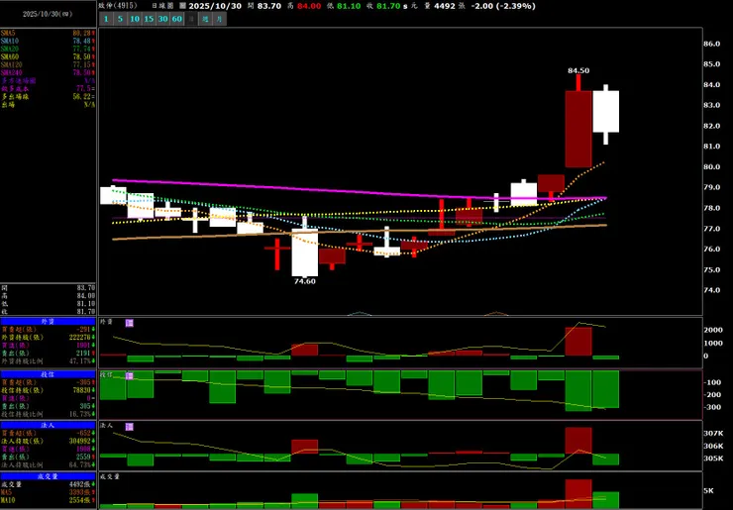Image resolution: width=733 pixels, height=510 pixels.
Task: Click the SMA5 indicator row
Action: pos(48,34)
